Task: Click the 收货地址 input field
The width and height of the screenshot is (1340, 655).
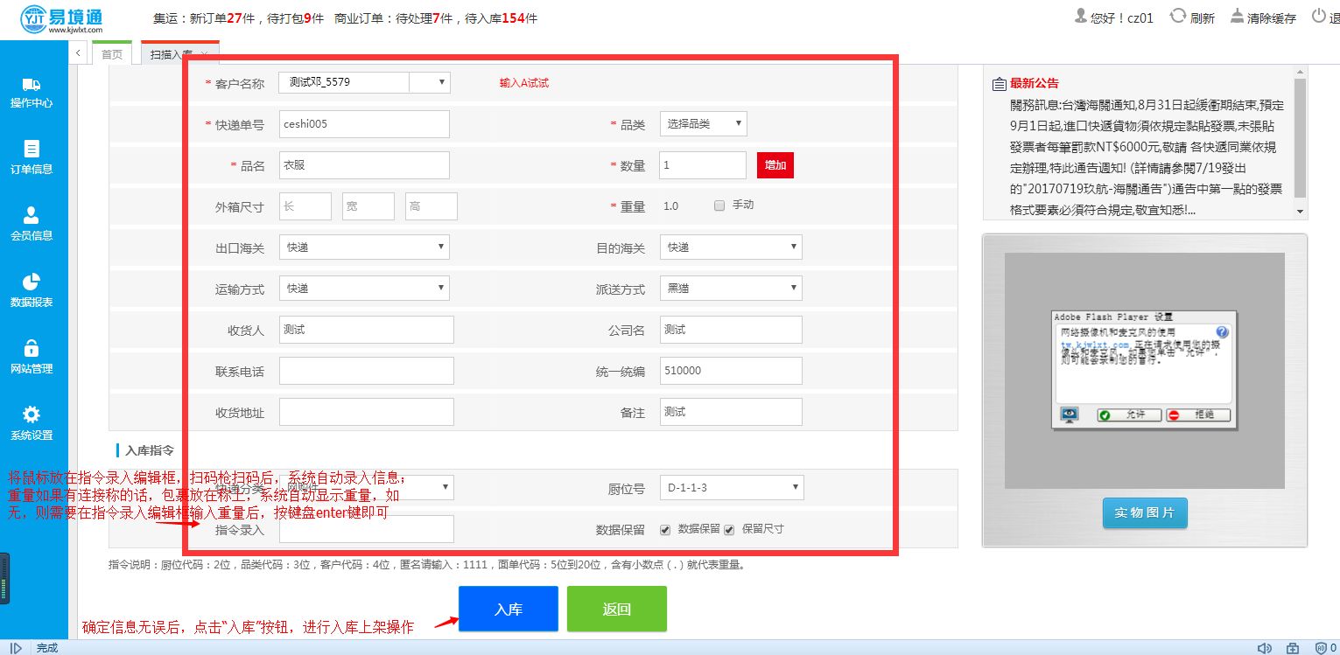Action: coord(367,412)
